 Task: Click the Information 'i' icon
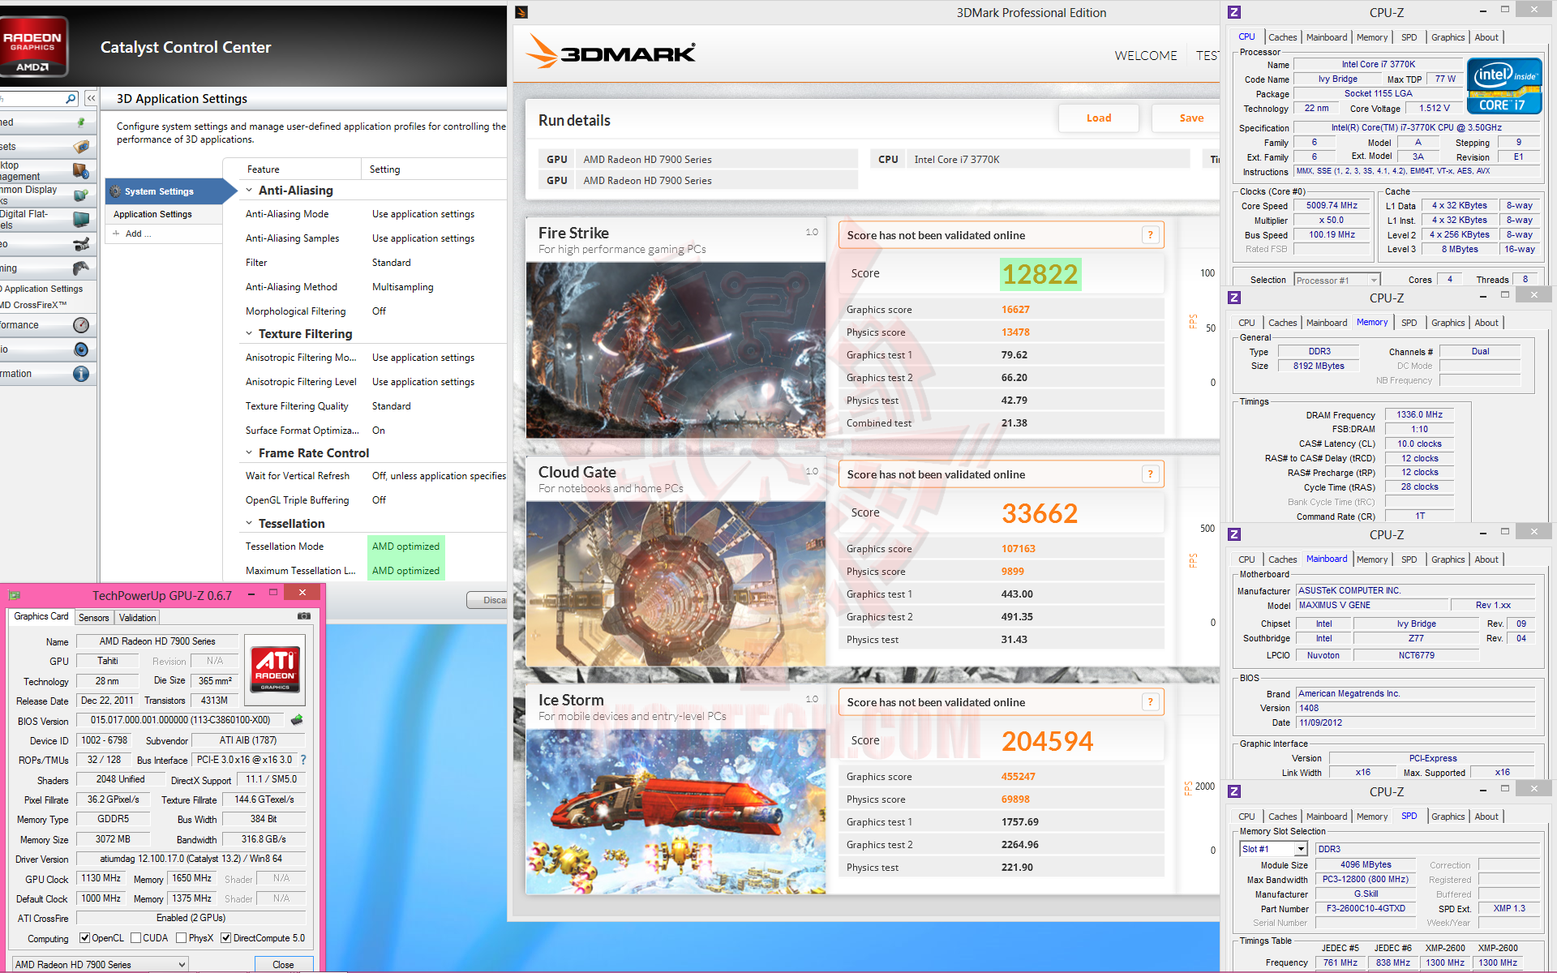81,374
